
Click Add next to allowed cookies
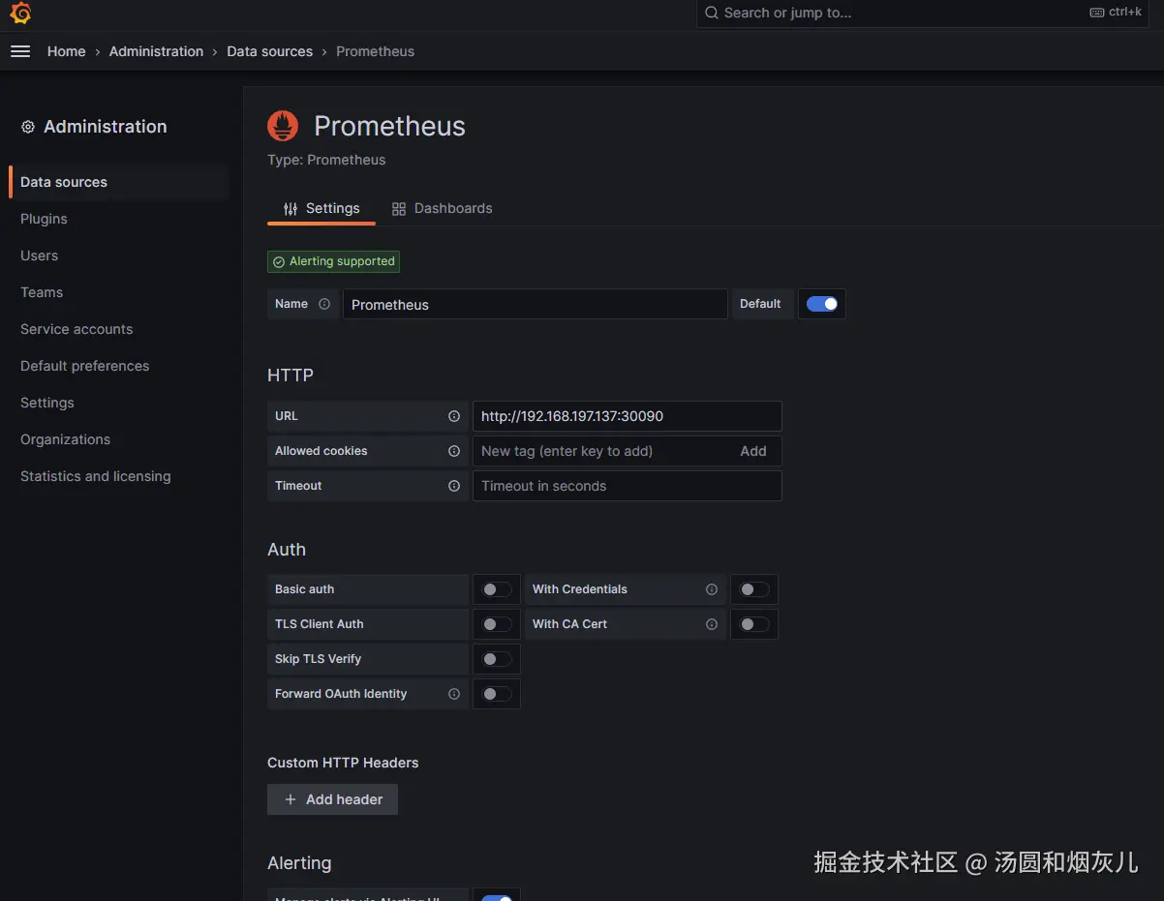pyautogui.click(x=753, y=451)
